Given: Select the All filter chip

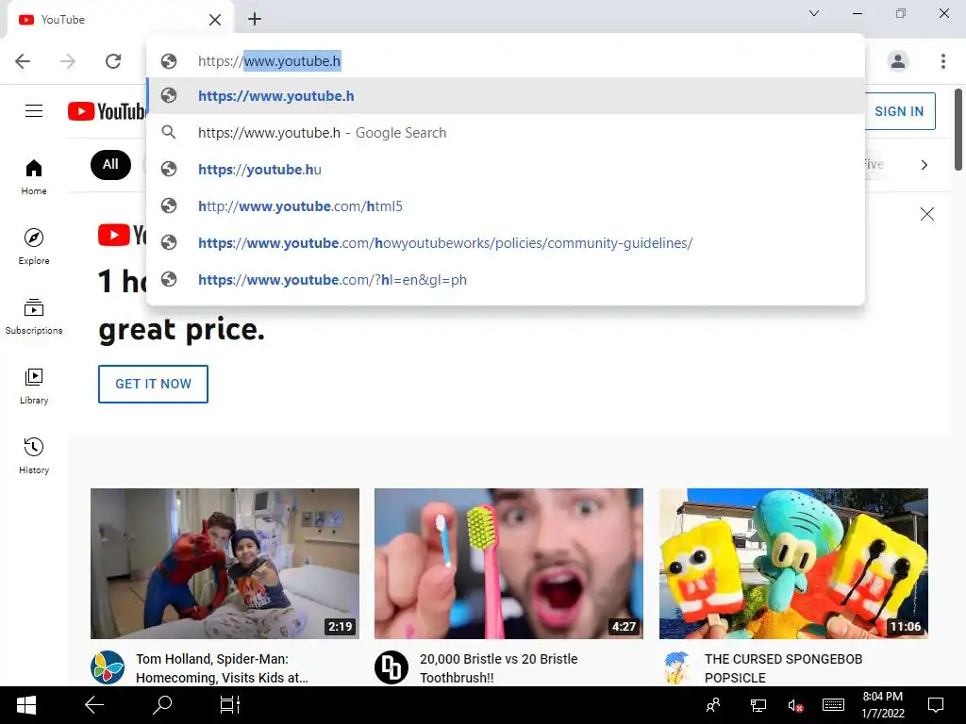Looking at the screenshot, I should pos(111,164).
